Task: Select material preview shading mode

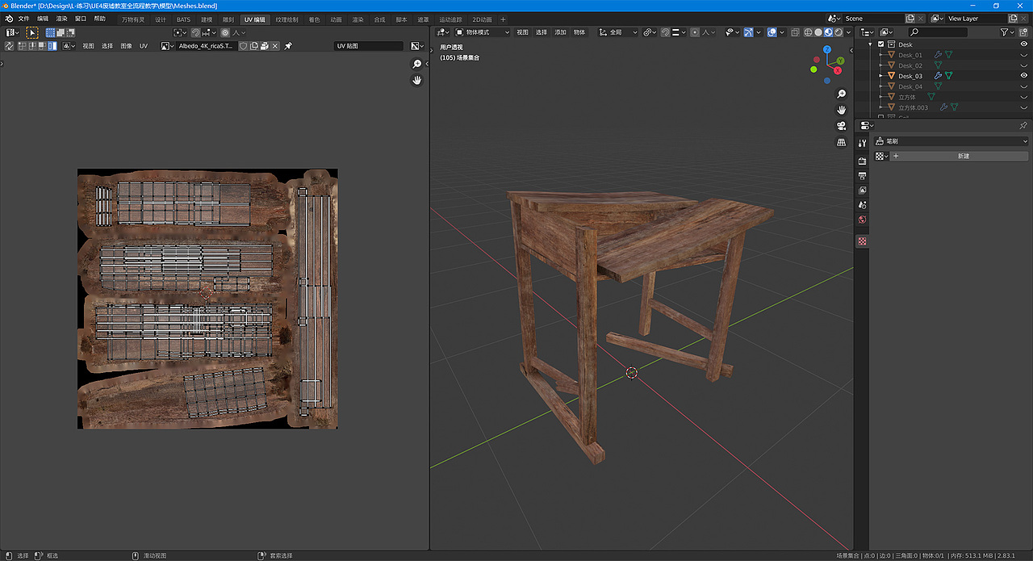Action: [828, 32]
